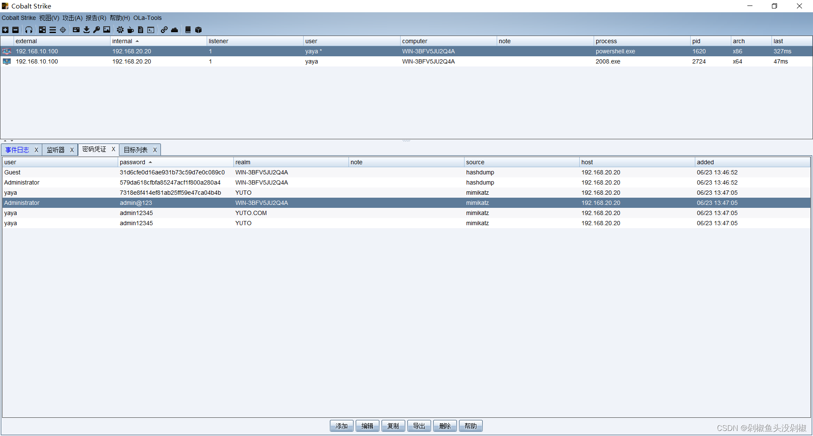Open the Cobalt Strike menu
Viewport: 813px width, 436px height.
[19, 18]
